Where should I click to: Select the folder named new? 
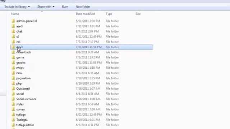19,73
